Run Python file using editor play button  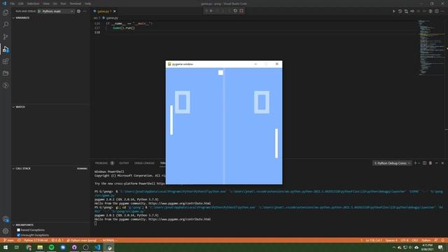tap(393, 11)
